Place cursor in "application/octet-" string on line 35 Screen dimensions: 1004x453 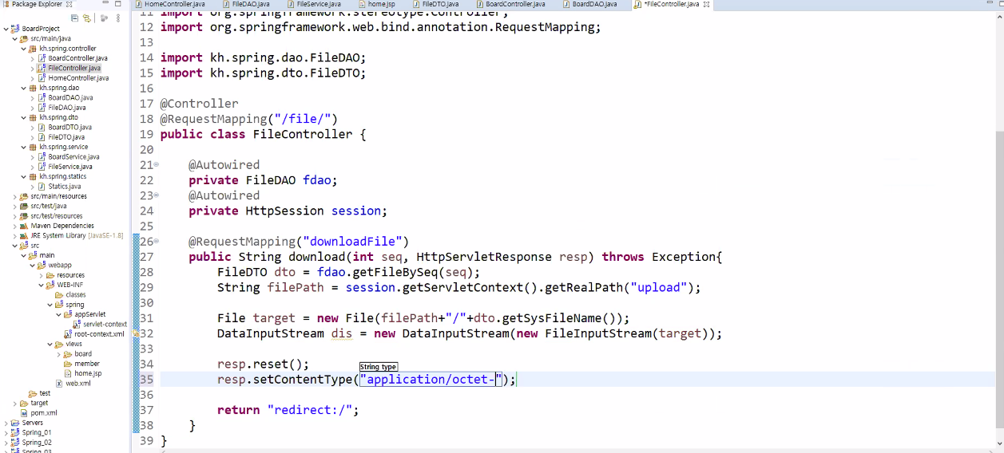[430, 380]
